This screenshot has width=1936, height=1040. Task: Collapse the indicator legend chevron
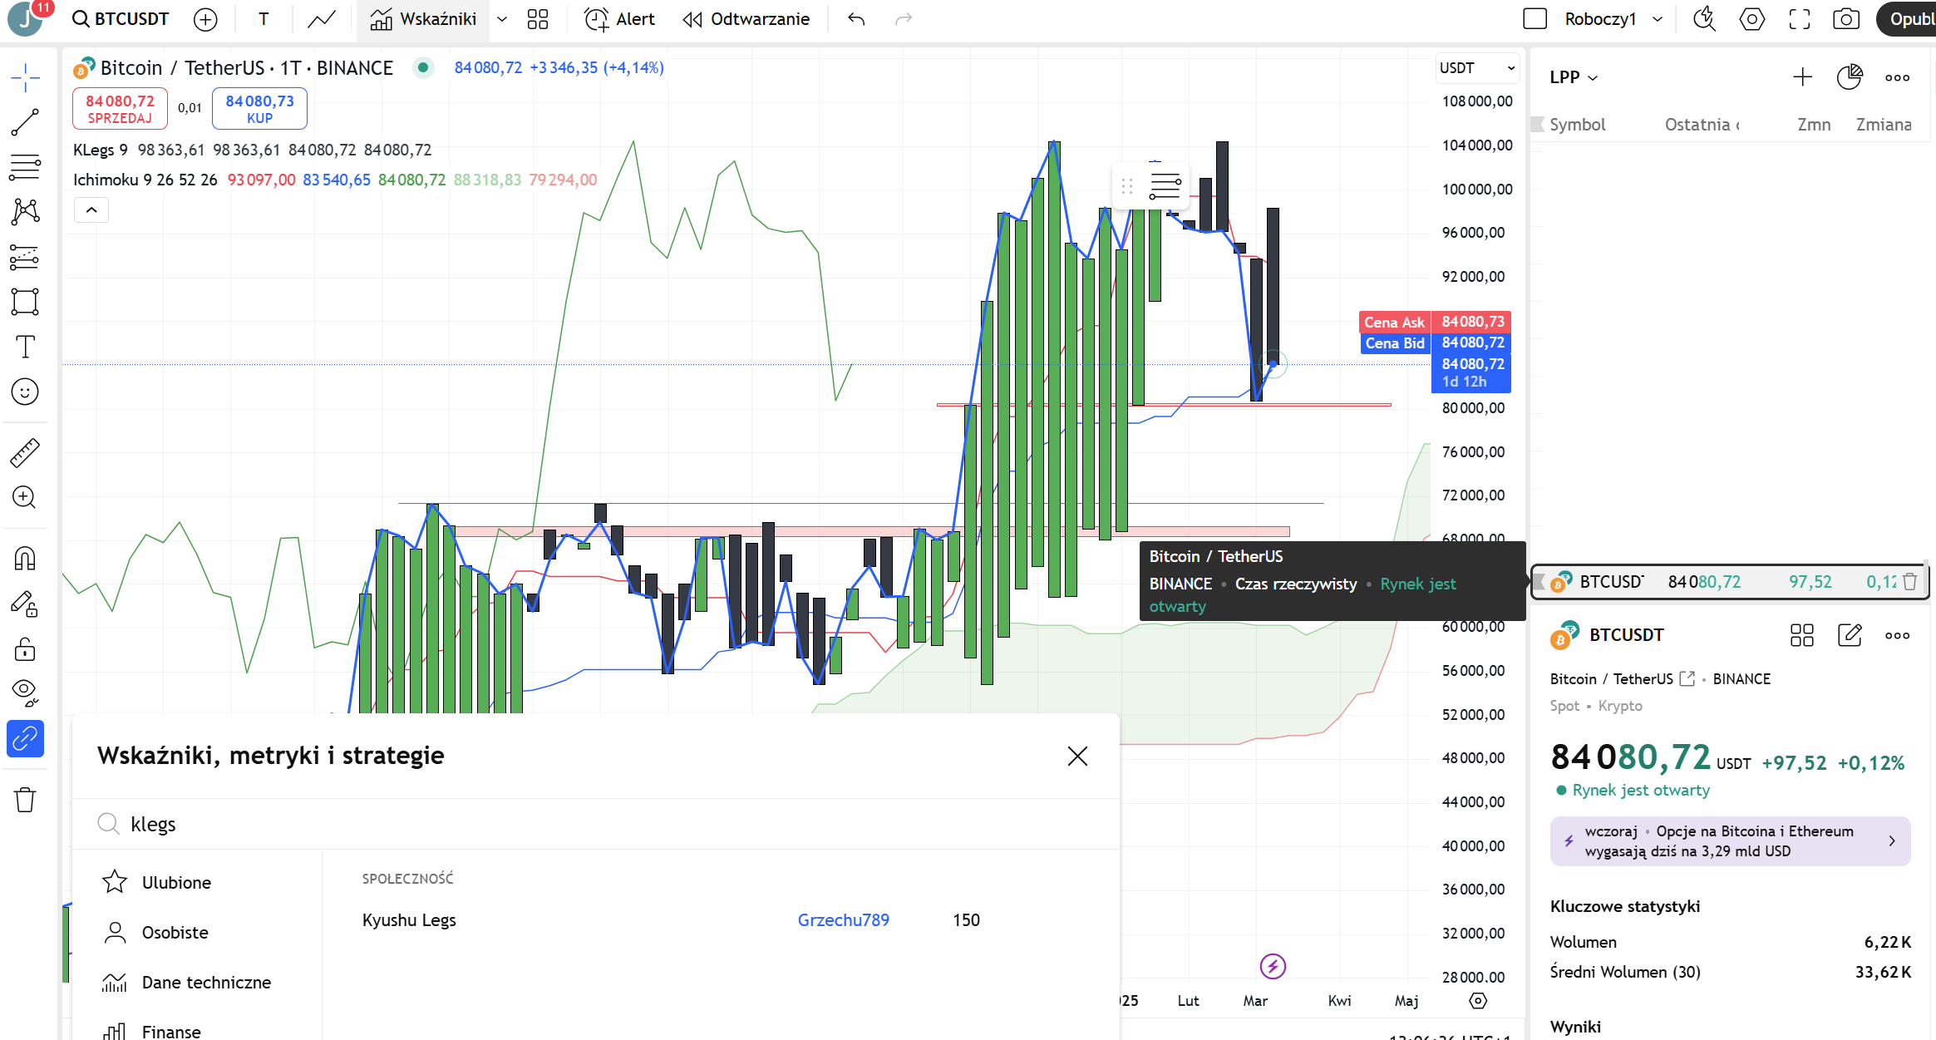[91, 210]
